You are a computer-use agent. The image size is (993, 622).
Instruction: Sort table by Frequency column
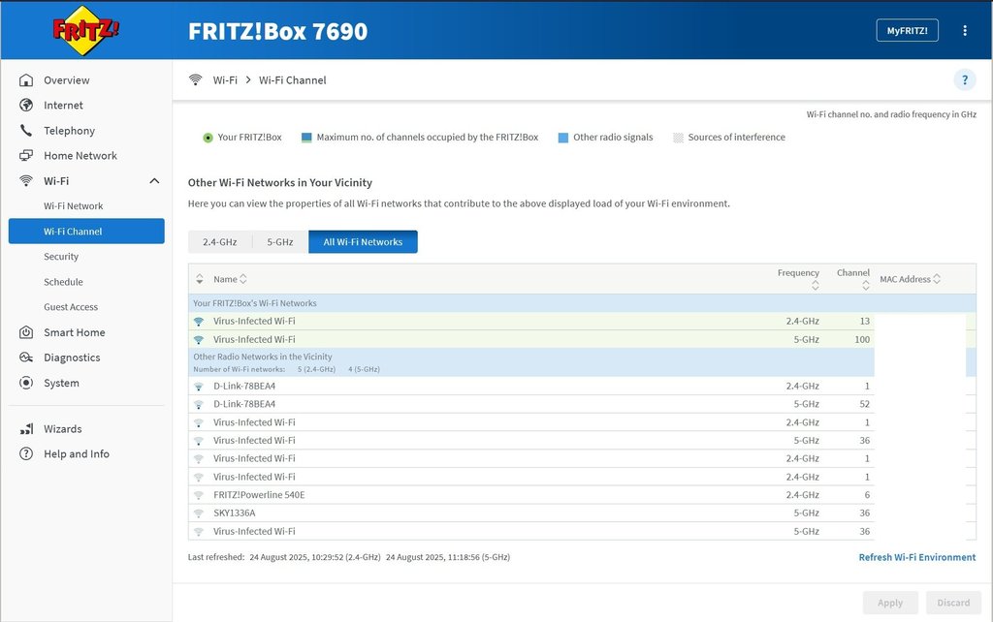tap(815, 286)
